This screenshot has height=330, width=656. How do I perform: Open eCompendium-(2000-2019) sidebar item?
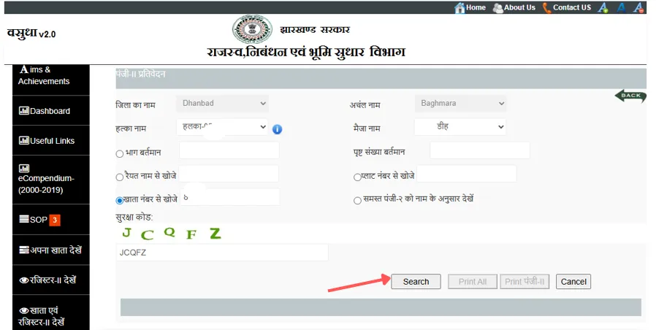click(x=51, y=180)
